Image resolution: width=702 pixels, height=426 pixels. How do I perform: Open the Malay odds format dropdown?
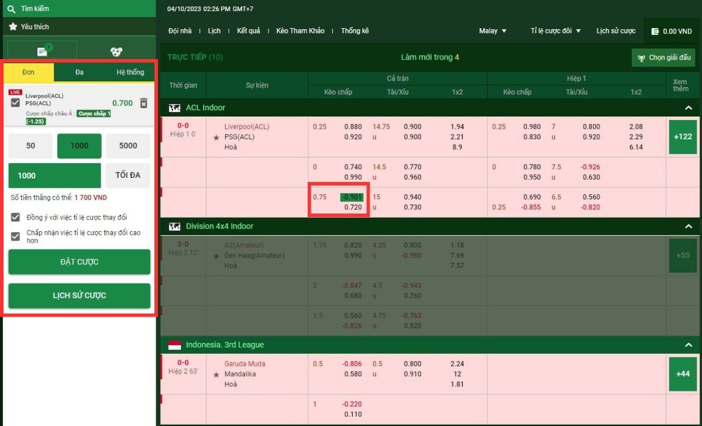[493, 31]
